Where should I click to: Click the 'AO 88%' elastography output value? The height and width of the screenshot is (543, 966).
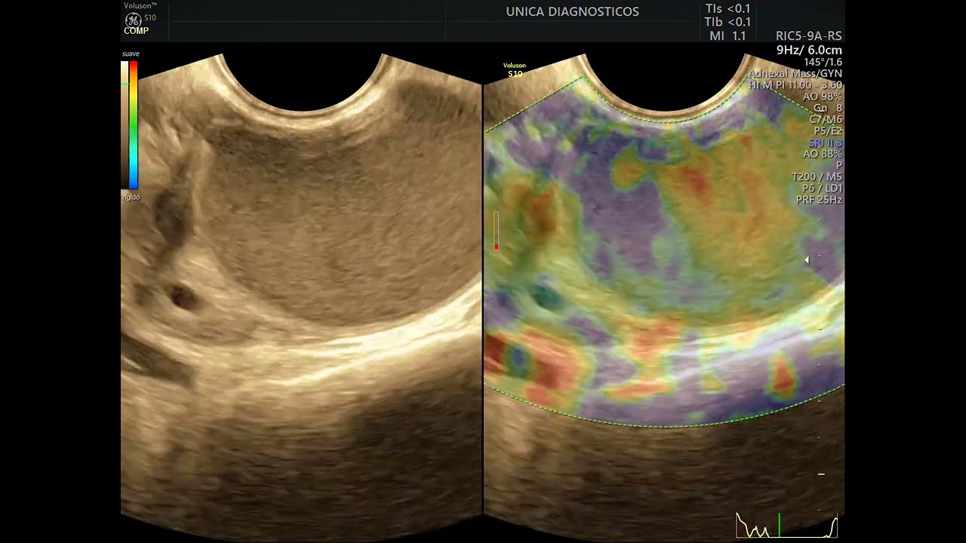point(822,154)
